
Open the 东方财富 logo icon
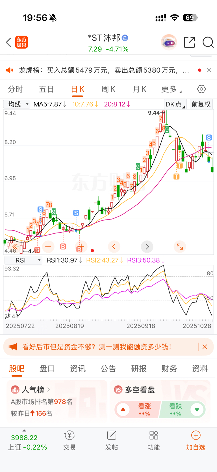click(21, 42)
